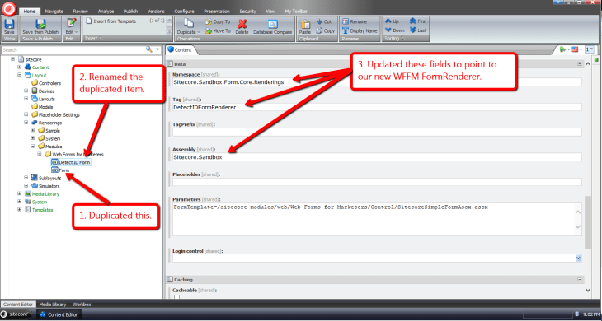Screen dimensions: 602x321
Task: Open the Login control dropdown
Action: point(579,258)
